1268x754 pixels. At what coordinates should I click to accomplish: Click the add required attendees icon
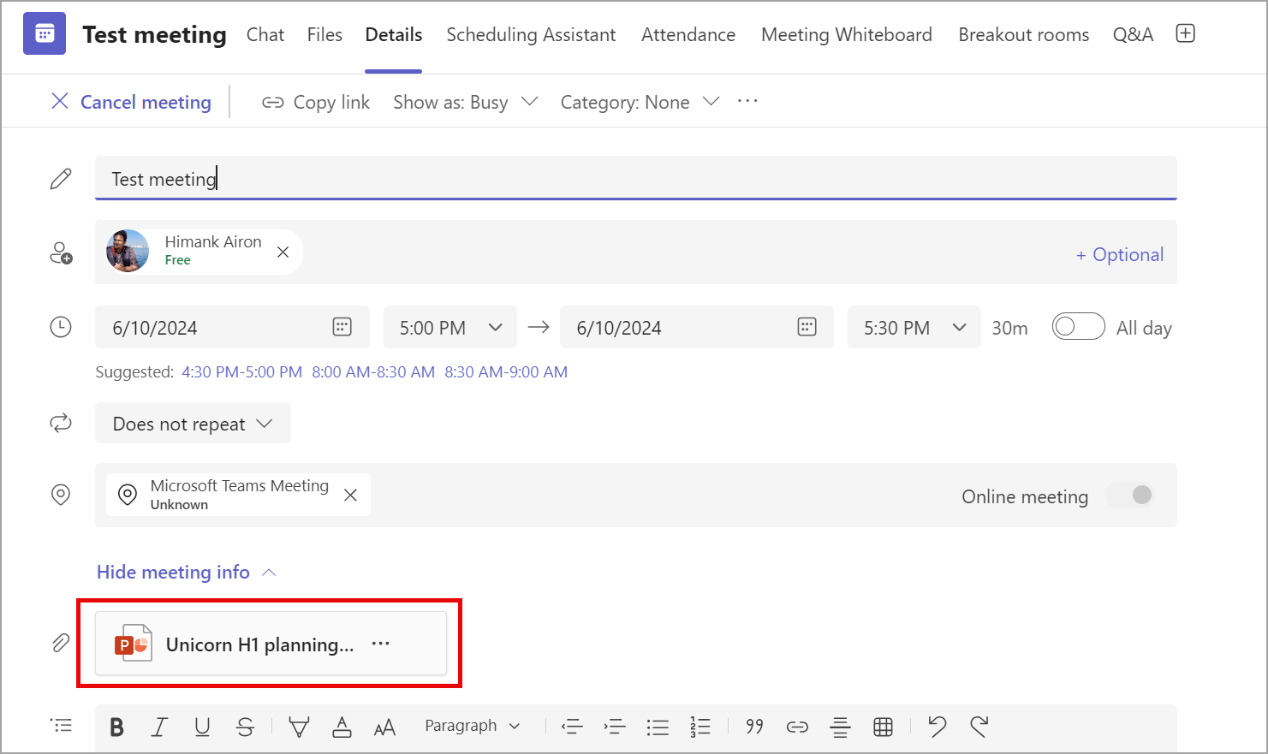click(x=61, y=252)
